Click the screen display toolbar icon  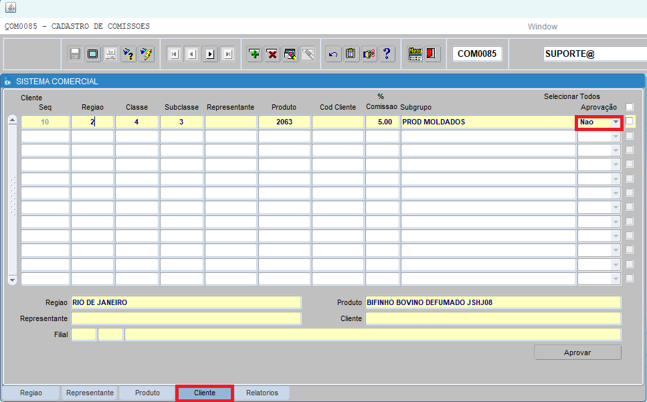[93, 54]
